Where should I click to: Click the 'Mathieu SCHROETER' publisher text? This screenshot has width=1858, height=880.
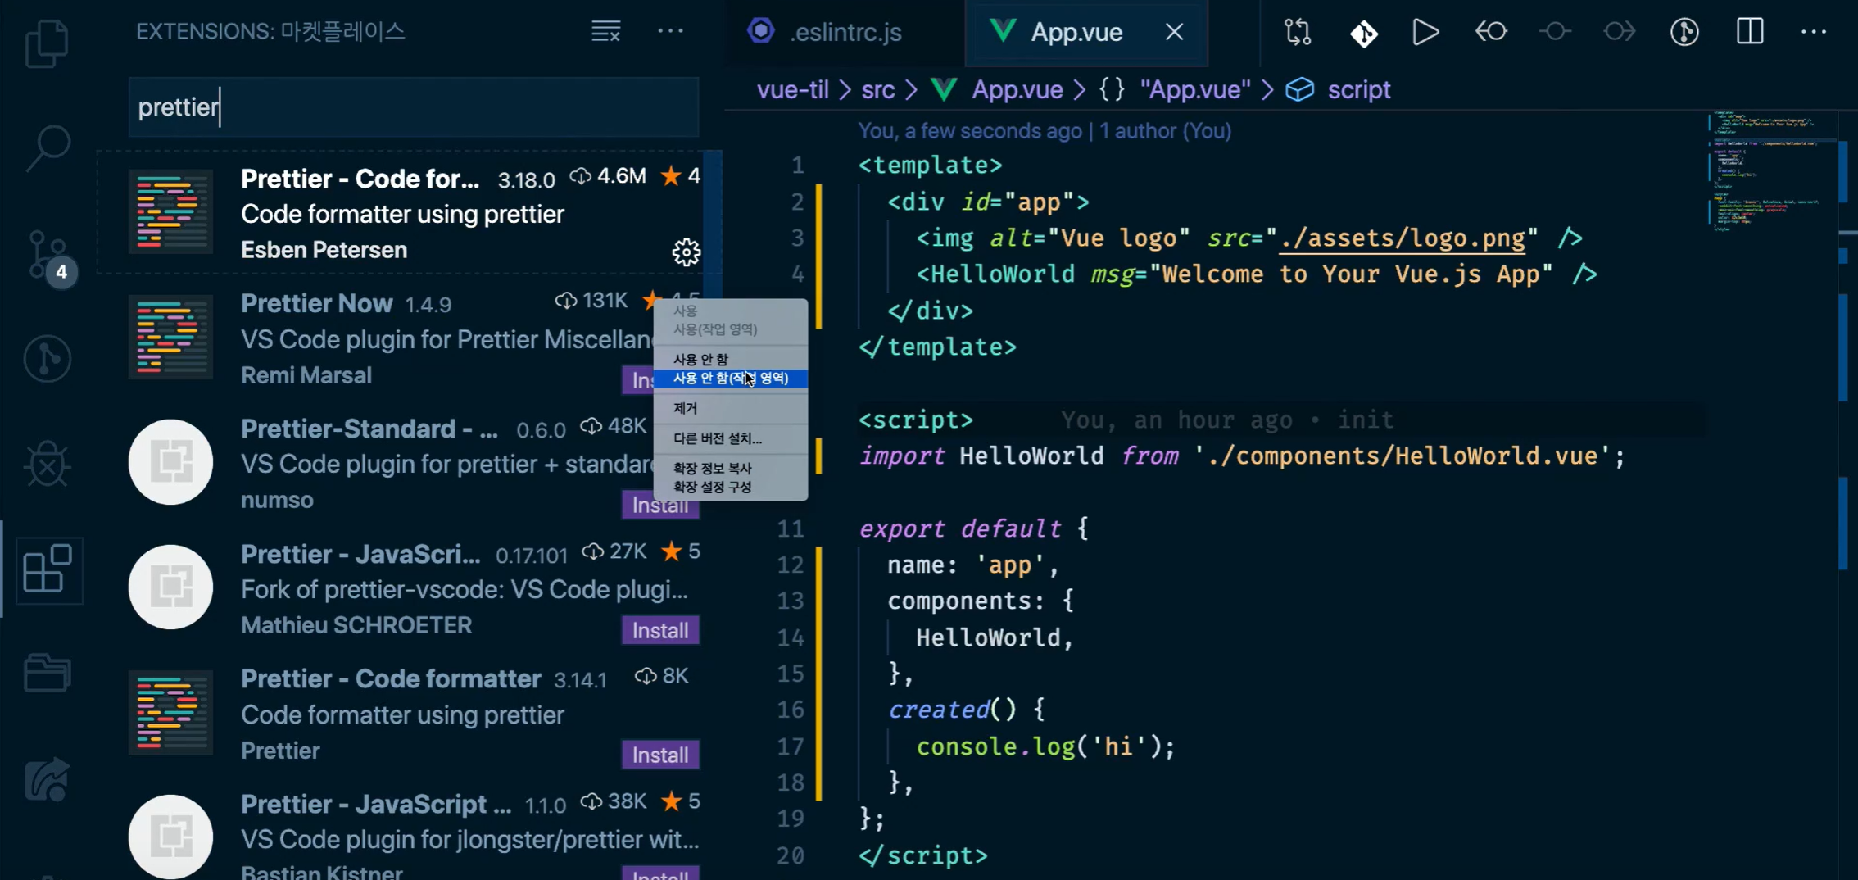point(356,625)
